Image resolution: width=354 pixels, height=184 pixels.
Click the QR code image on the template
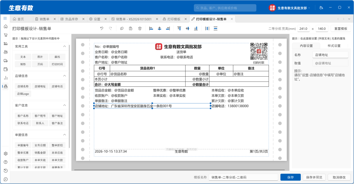pyautogui.click(x=259, y=51)
